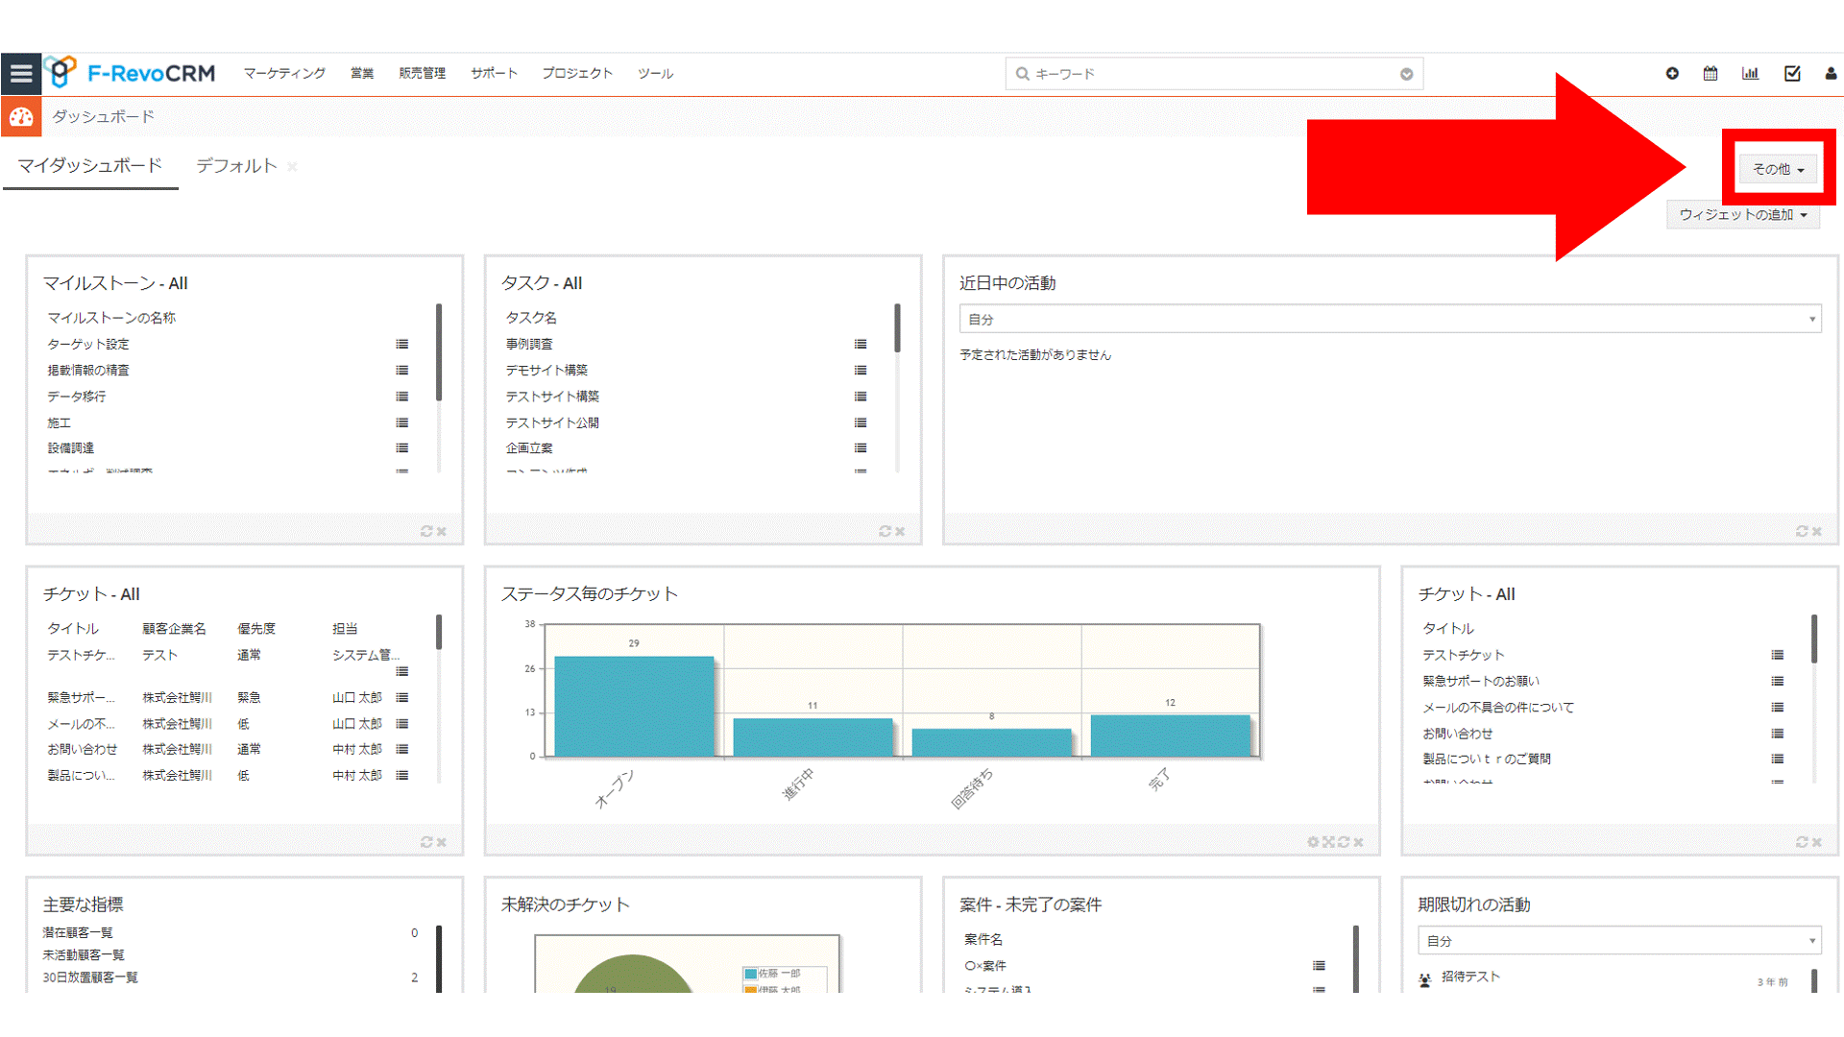Open the その他 dropdown button
The image size is (1844, 1037).
[1778, 169]
